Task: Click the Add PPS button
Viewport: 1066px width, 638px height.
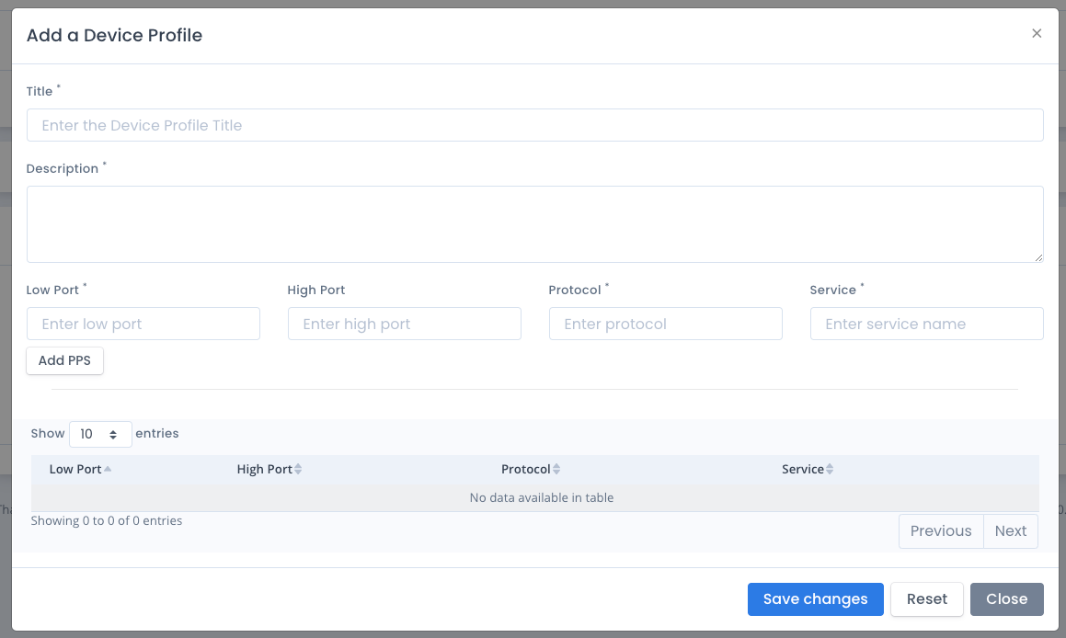Action: tap(64, 360)
